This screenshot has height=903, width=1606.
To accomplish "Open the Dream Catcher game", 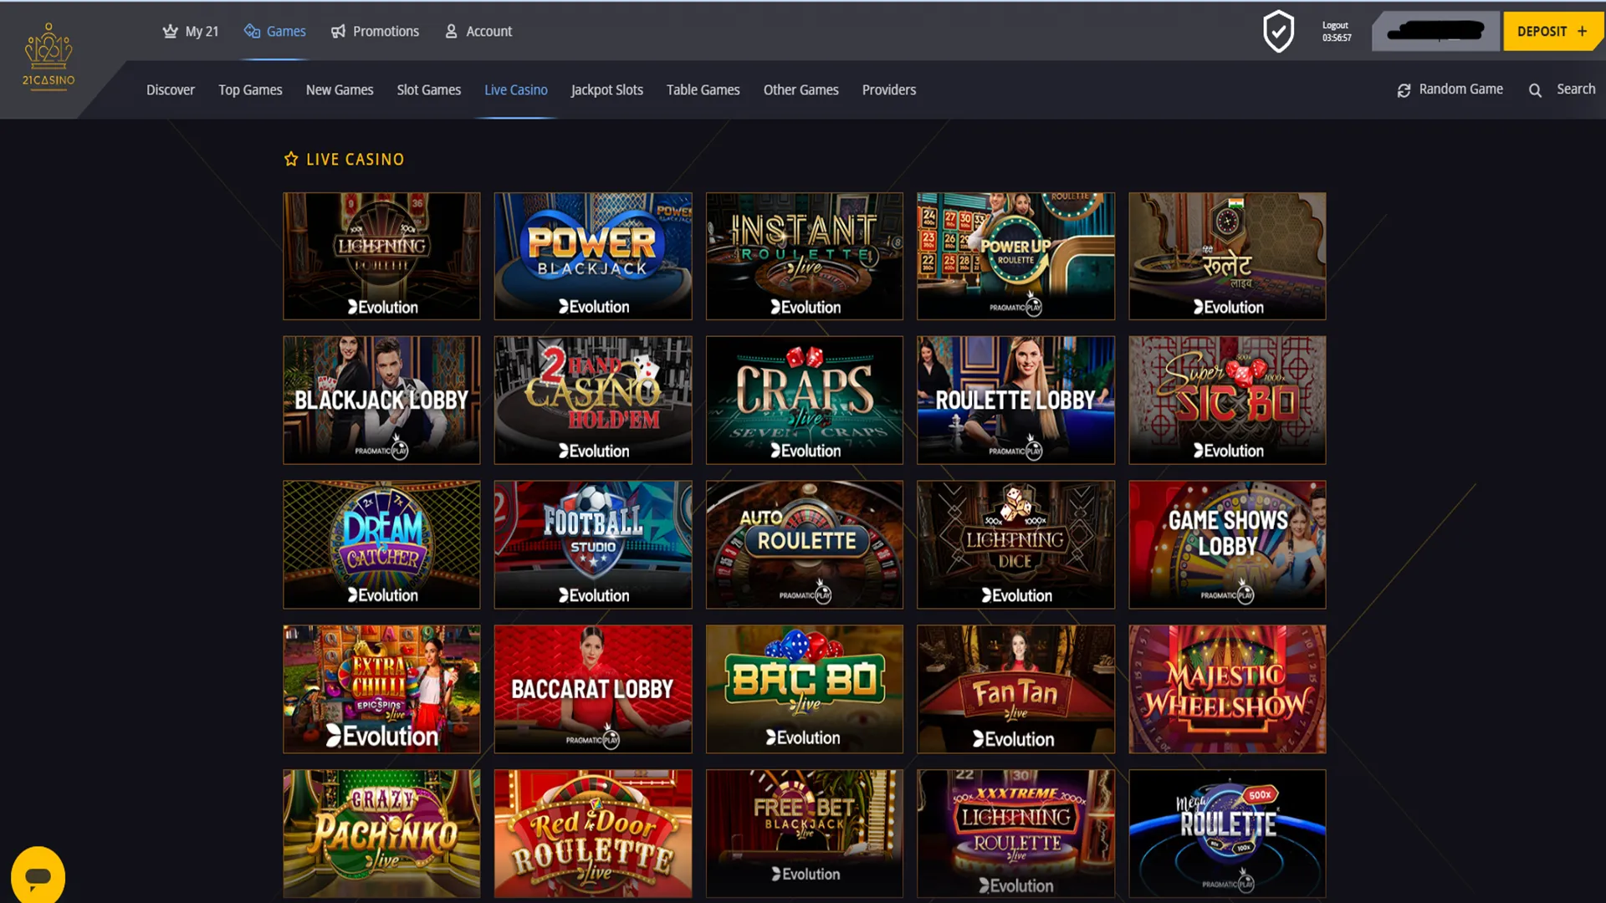I will point(381,544).
